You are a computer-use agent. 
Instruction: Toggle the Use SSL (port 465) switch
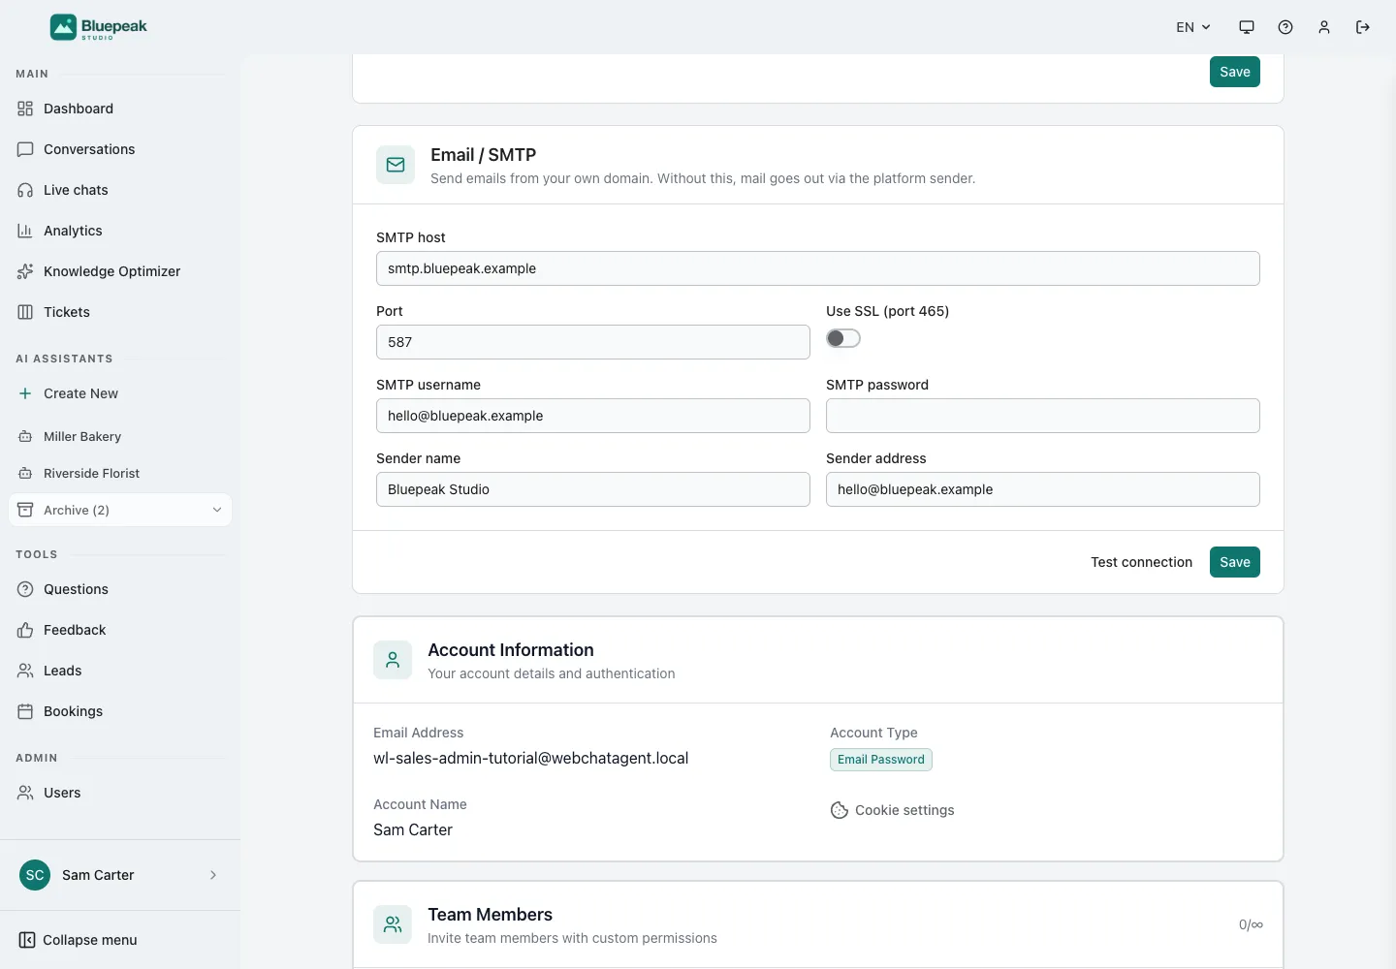point(843,338)
